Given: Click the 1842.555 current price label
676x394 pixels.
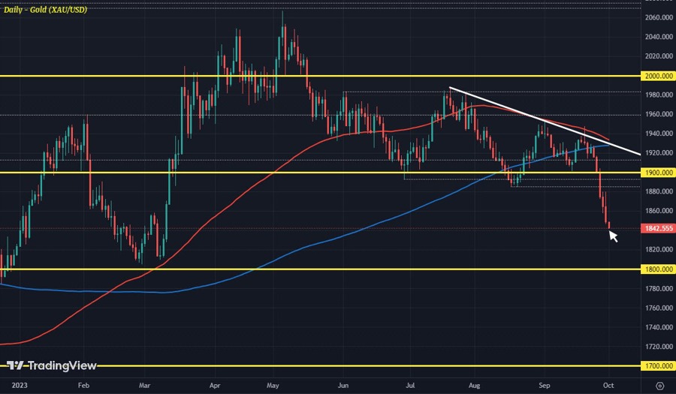Looking at the screenshot, I should click(x=659, y=229).
